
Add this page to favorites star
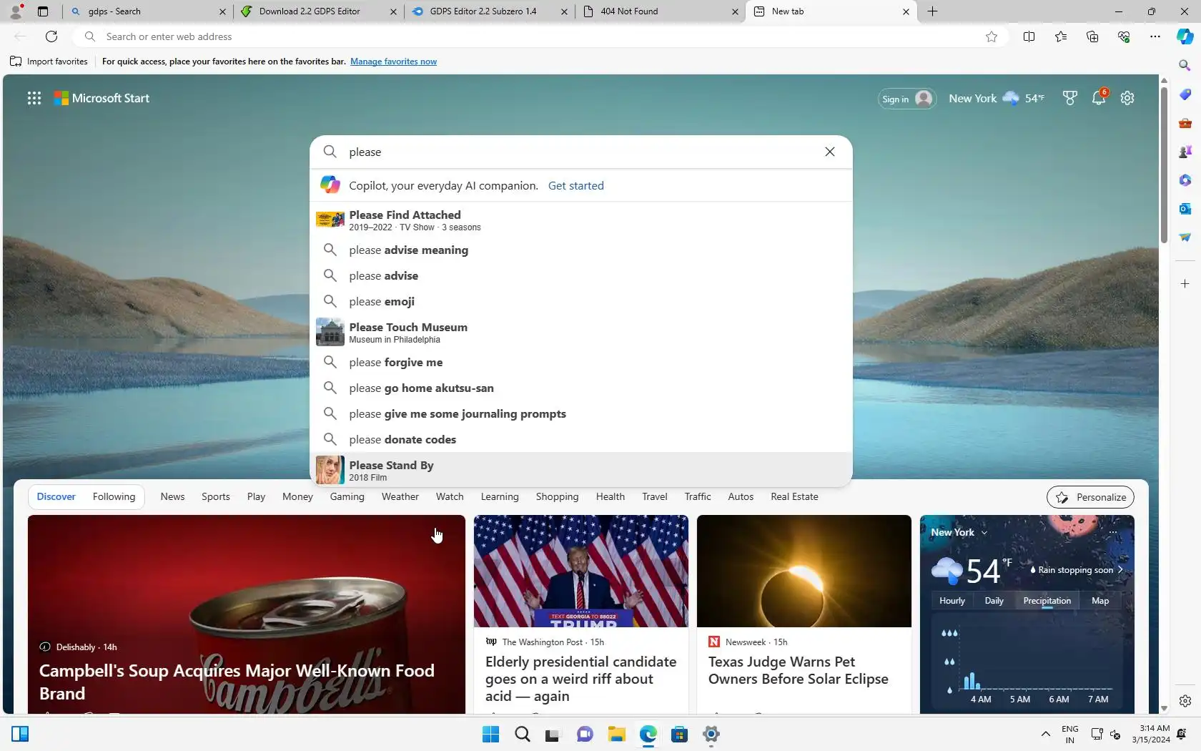coord(991,36)
